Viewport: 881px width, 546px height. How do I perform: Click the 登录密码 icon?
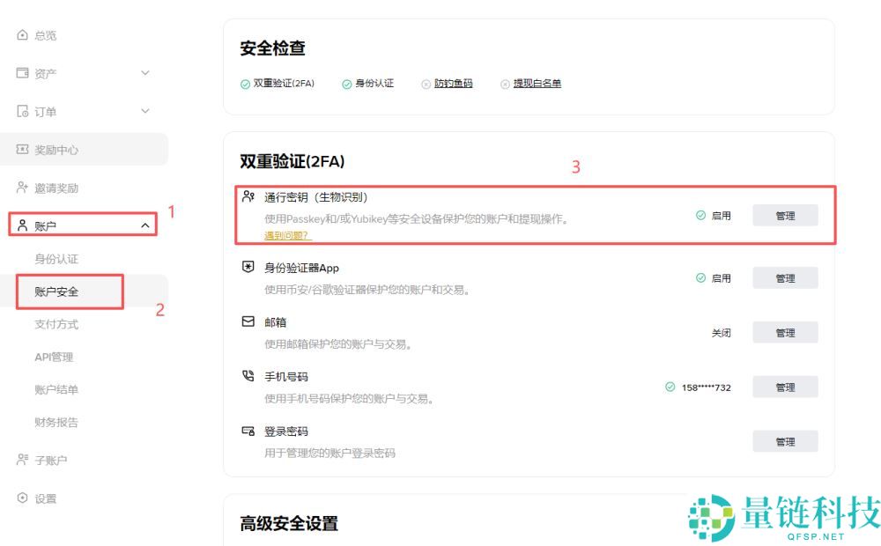pos(248,431)
